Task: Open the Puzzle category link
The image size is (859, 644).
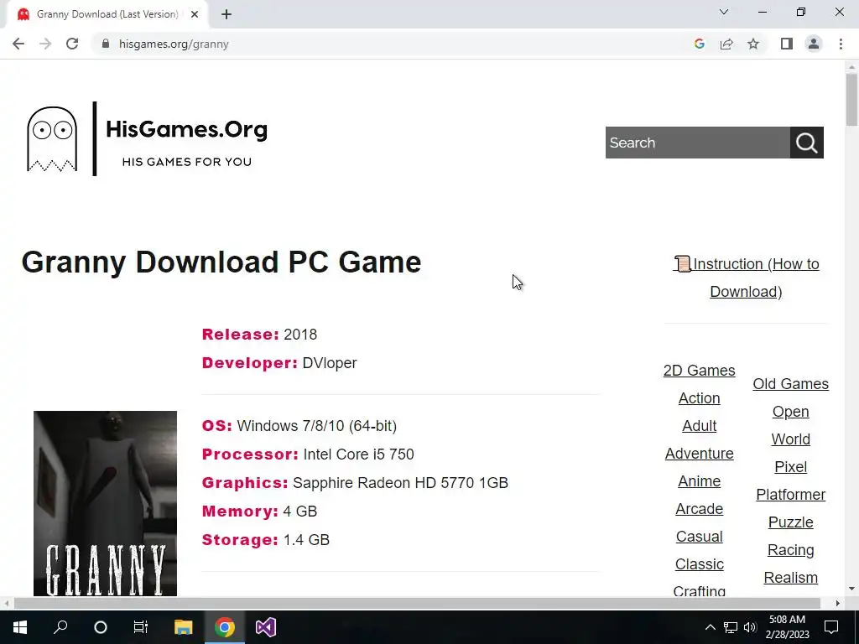Action: [x=790, y=522]
